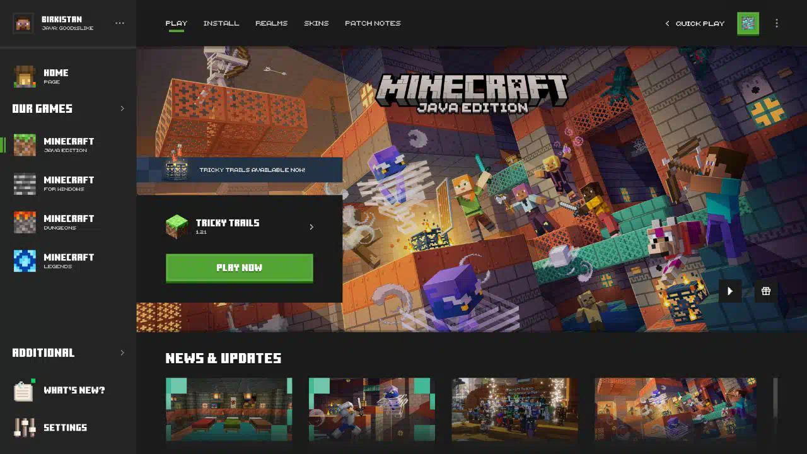Click the Tricky Trails grass block icon

[x=177, y=226]
